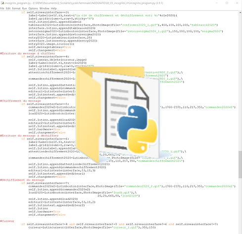This screenshot has width=242, height=234.
Task: Click the Python IDLE title bar icon
Action: coord(2,3)
